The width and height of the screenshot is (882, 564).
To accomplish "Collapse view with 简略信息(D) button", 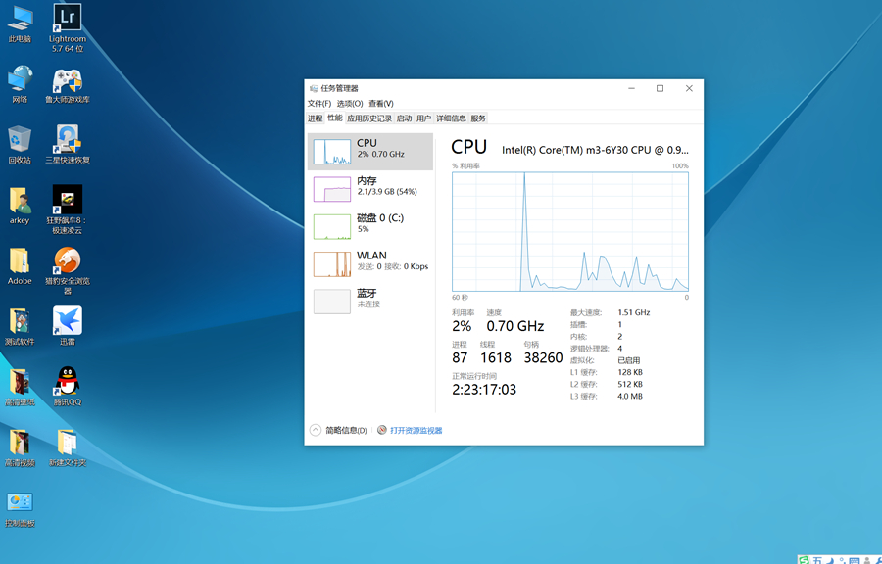I will 338,430.
